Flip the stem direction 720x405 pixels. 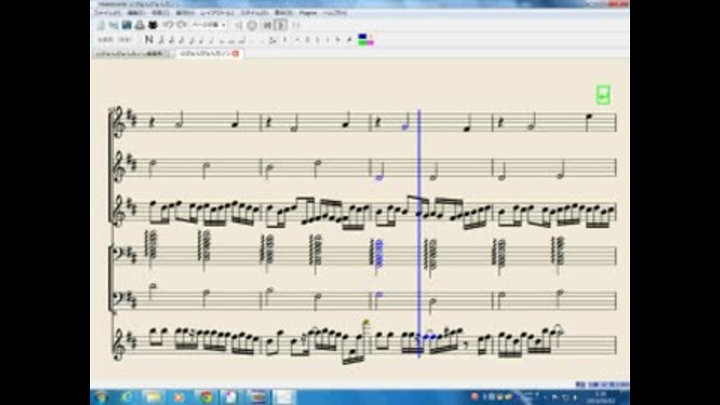click(x=349, y=40)
